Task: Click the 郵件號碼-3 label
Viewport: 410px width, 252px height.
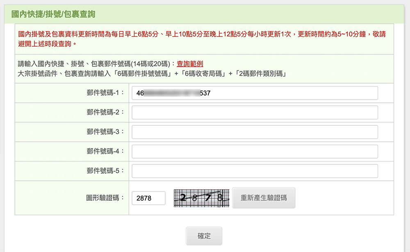Action: (x=105, y=132)
